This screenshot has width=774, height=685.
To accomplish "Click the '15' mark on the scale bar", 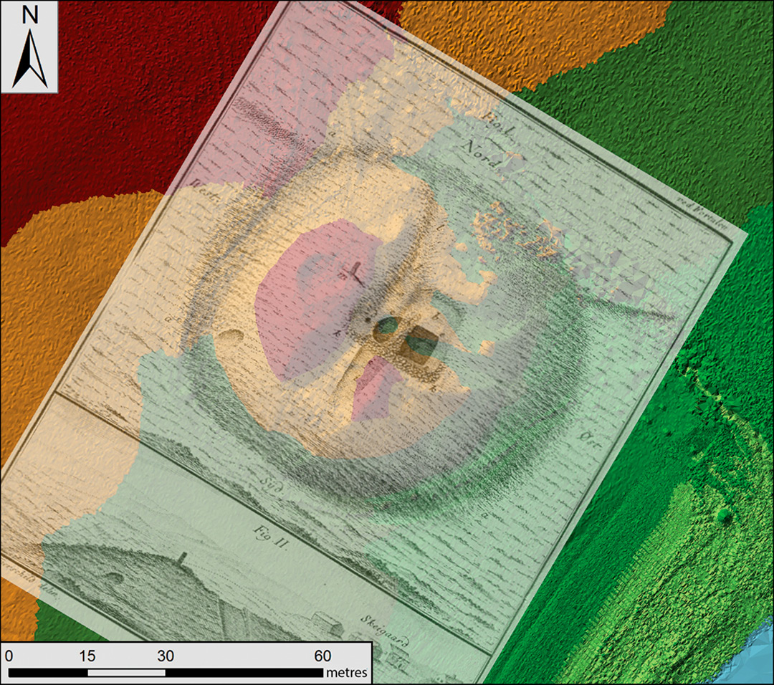I will pyautogui.click(x=87, y=656).
